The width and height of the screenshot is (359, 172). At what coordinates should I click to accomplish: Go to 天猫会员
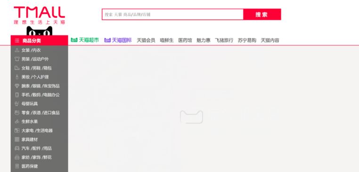146,40
